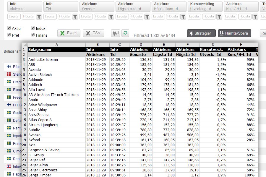
Task: Select the Autoliv cell
Action: coord(57,130)
